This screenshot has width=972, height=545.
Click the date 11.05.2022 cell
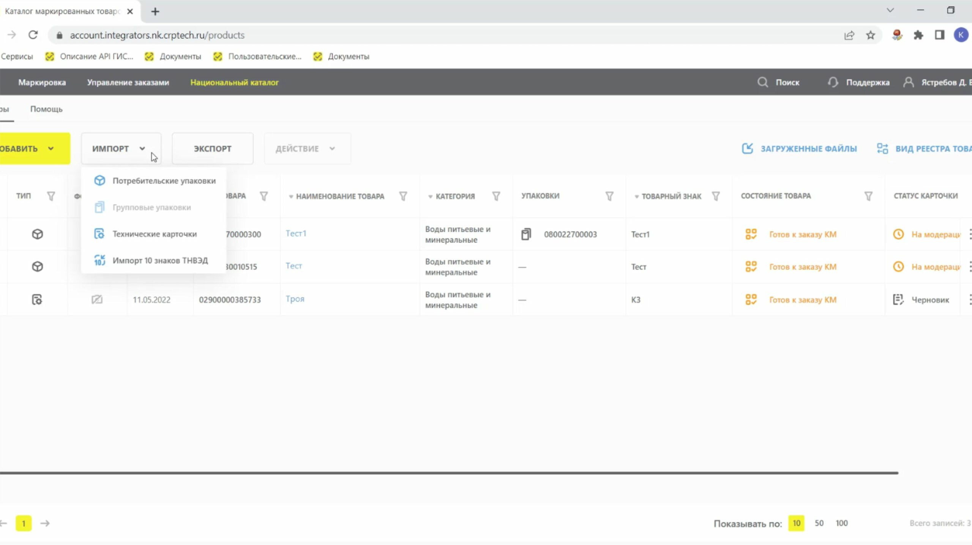[x=151, y=299]
